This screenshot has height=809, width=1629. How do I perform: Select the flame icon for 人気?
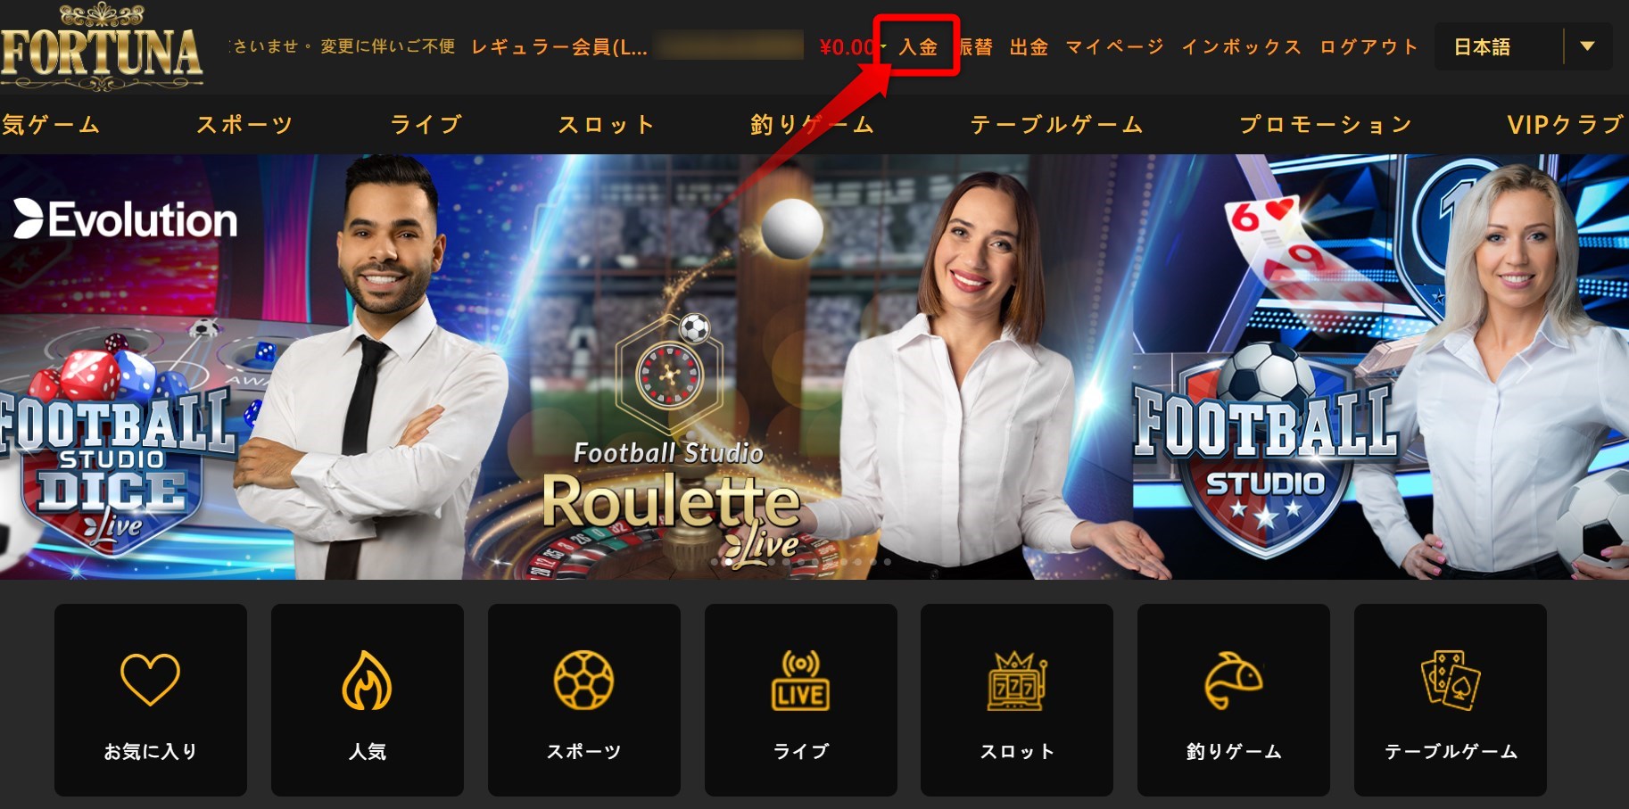tap(367, 681)
